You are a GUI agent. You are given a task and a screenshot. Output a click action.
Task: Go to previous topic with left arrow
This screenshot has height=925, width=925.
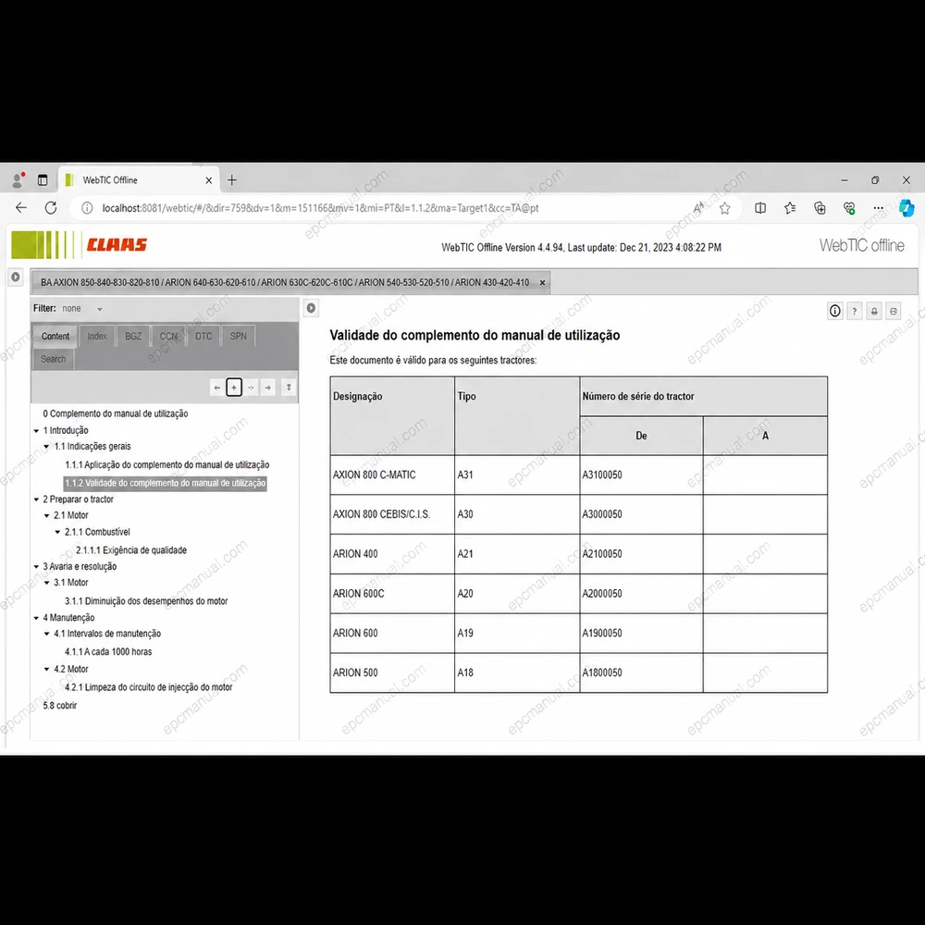pos(217,388)
